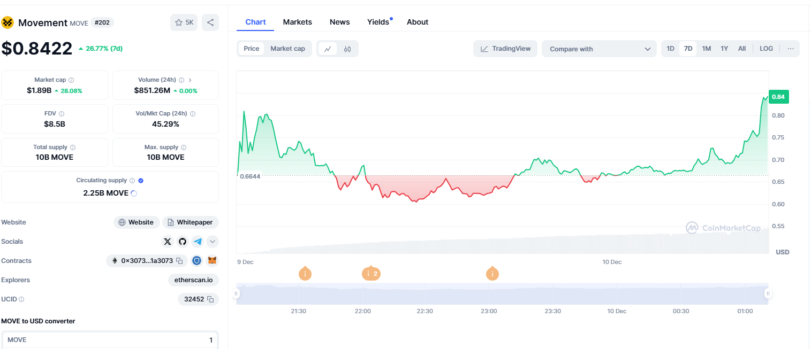Click the 0.6644 chart baseline label
This screenshot has height=349, width=811.
(250, 176)
